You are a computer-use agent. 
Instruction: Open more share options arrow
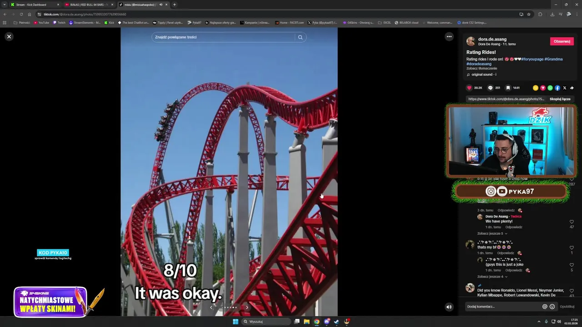coord(572,88)
